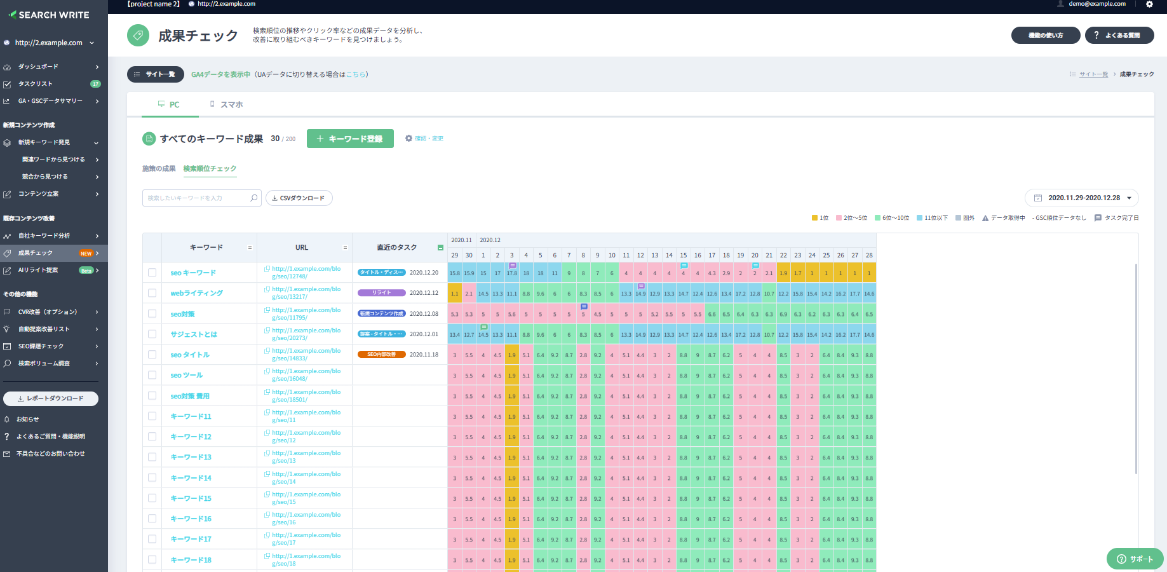This screenshot has height=572, width=1167.
Task: Click the ダッシュボード gauge icon
Action: point(7,67)
